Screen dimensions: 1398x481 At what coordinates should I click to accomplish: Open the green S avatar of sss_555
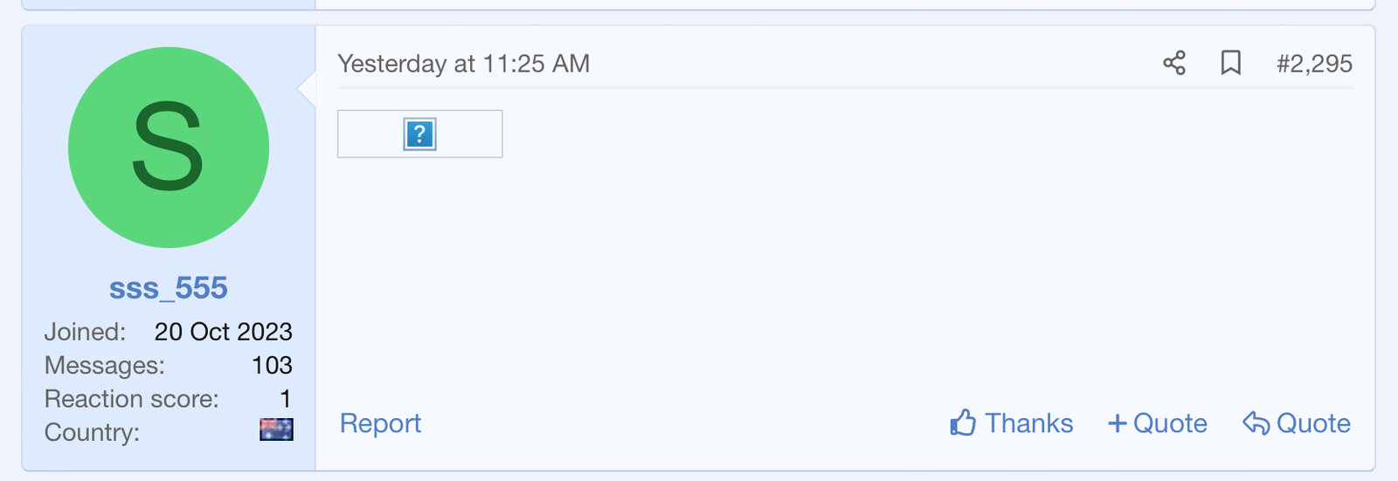pyautogui.click(x=169, y=148)
